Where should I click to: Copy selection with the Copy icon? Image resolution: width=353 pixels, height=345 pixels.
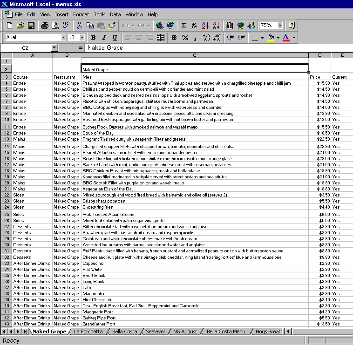90,26
